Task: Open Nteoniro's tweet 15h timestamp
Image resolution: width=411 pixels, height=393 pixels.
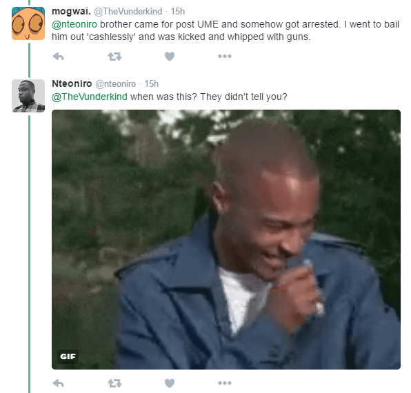Action: [x=152, y=84]
